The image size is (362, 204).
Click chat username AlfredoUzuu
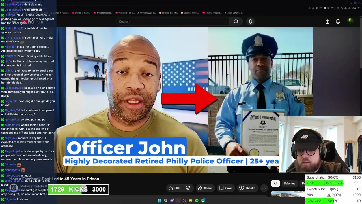coord(12,175)
